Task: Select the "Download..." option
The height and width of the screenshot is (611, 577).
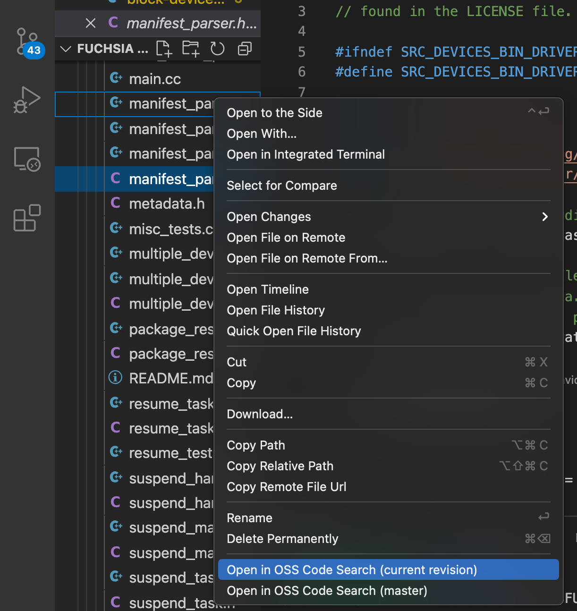Action: tap(259, 414)
